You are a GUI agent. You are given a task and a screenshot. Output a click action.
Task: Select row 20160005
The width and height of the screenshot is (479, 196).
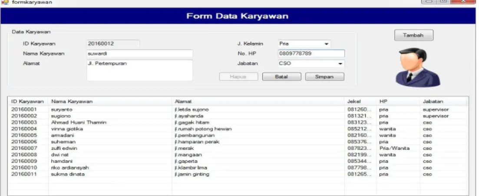238,135
